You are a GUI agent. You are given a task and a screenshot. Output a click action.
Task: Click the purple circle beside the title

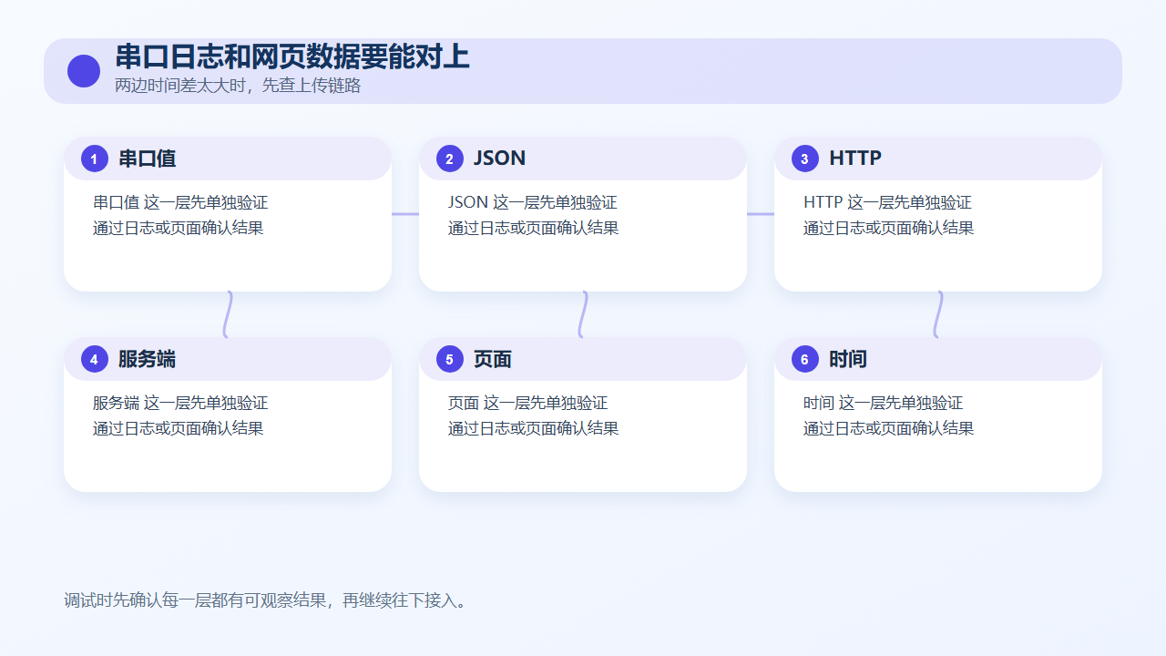point(84,71)
